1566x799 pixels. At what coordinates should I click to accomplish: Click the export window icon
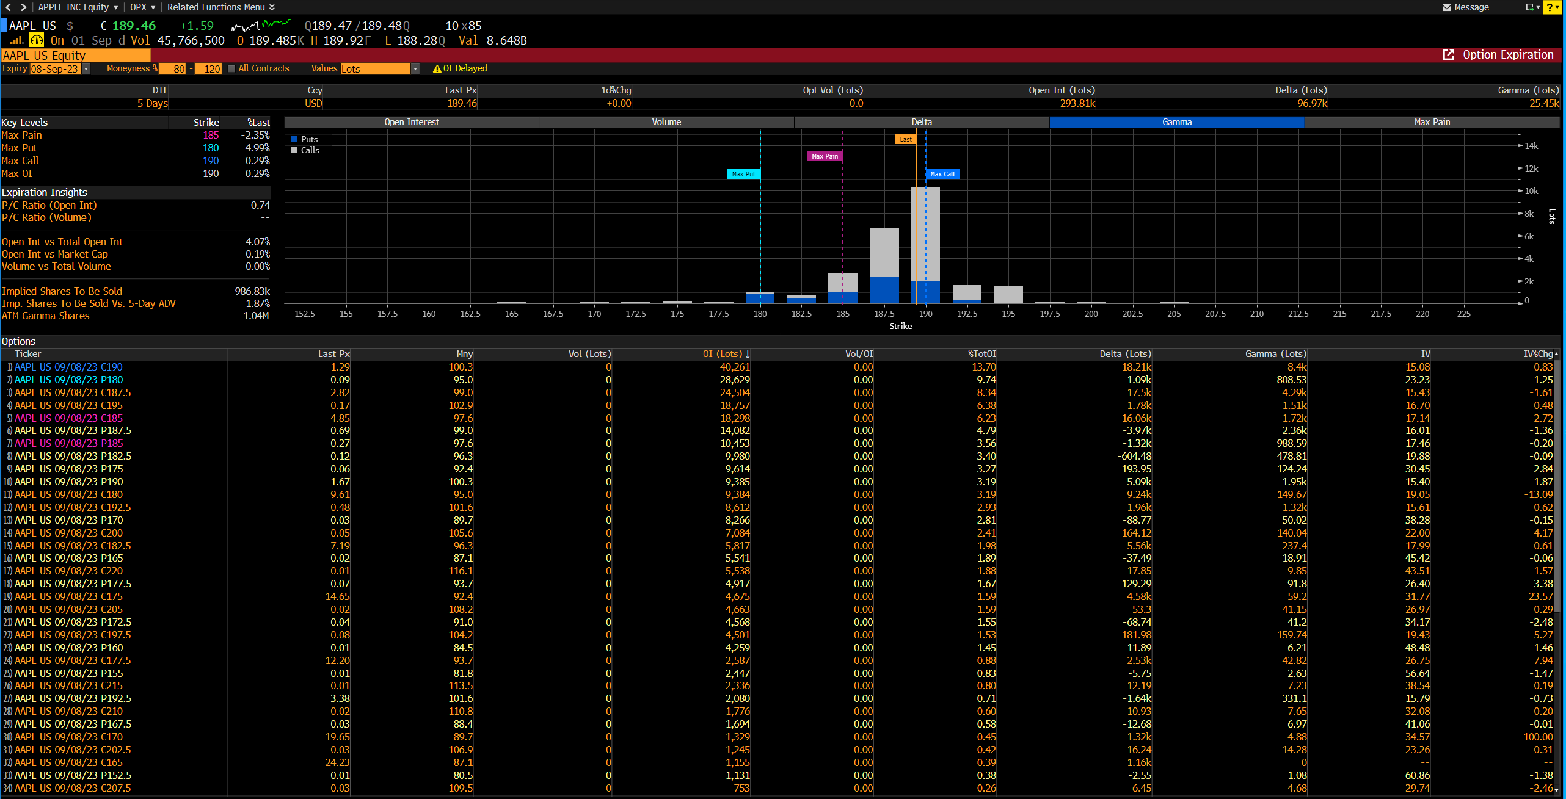[x=1531, y=7]
